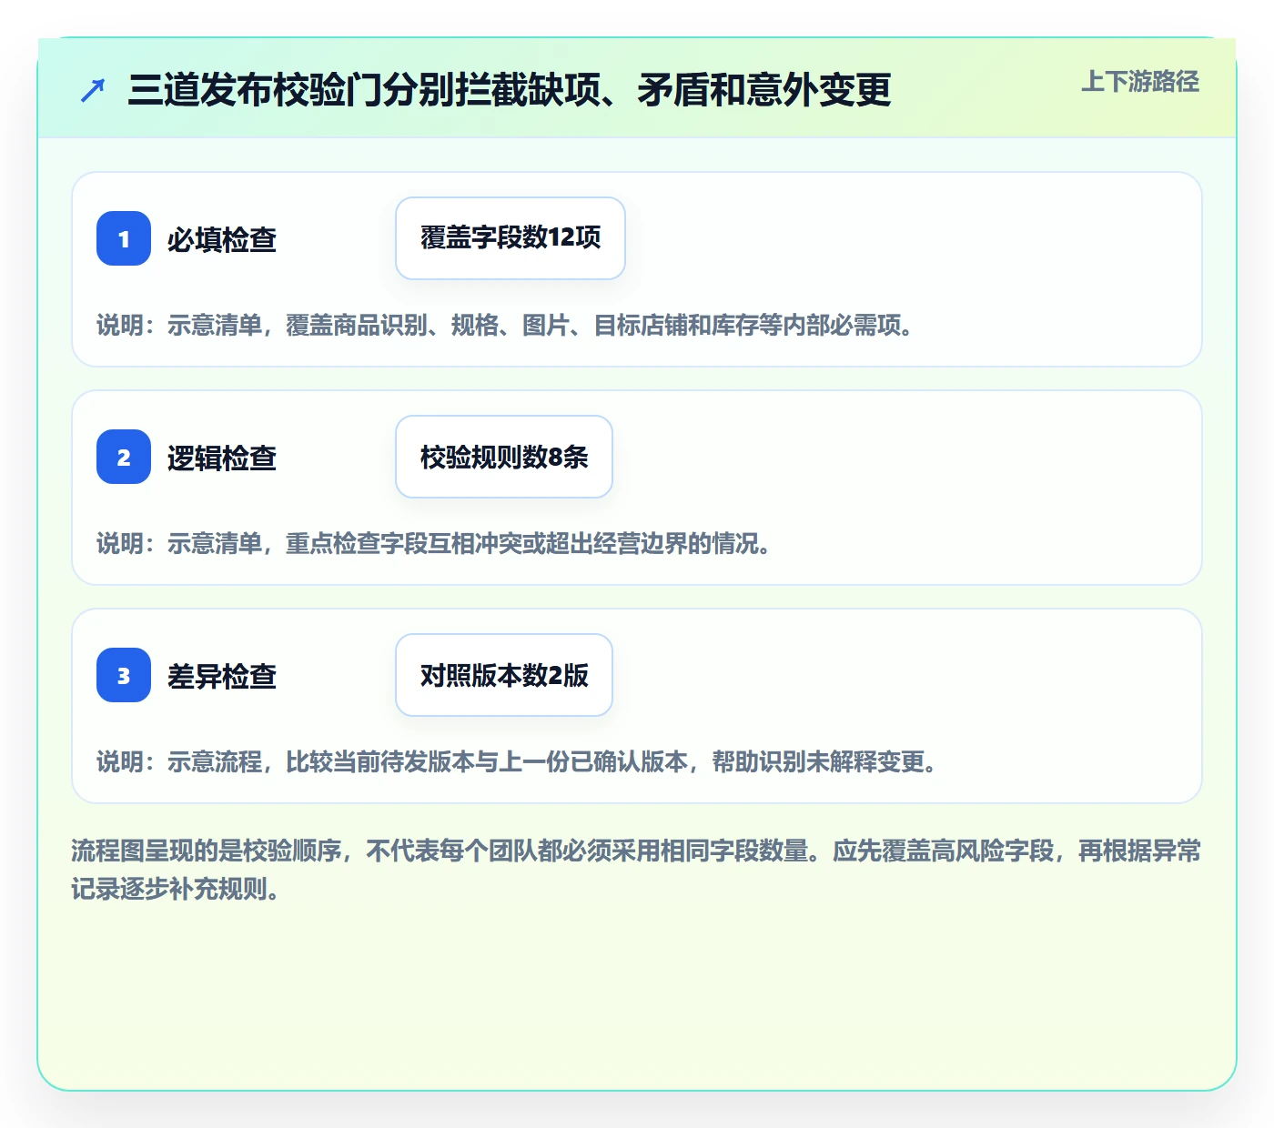Select the 对照版本数2版 chip
Image resolution: width=1274 pixels, height=1128 pixels.
(x=504, y=675)
